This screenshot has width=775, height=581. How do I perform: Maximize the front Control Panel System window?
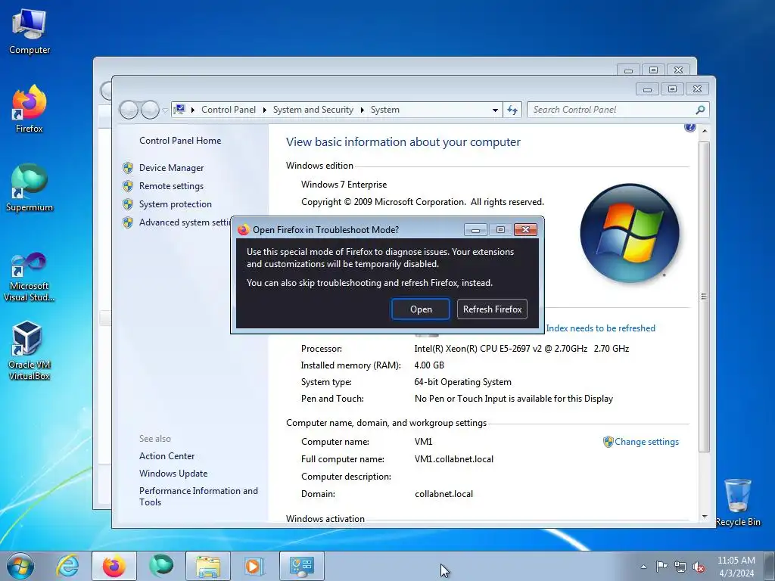[x=672, y=89]
